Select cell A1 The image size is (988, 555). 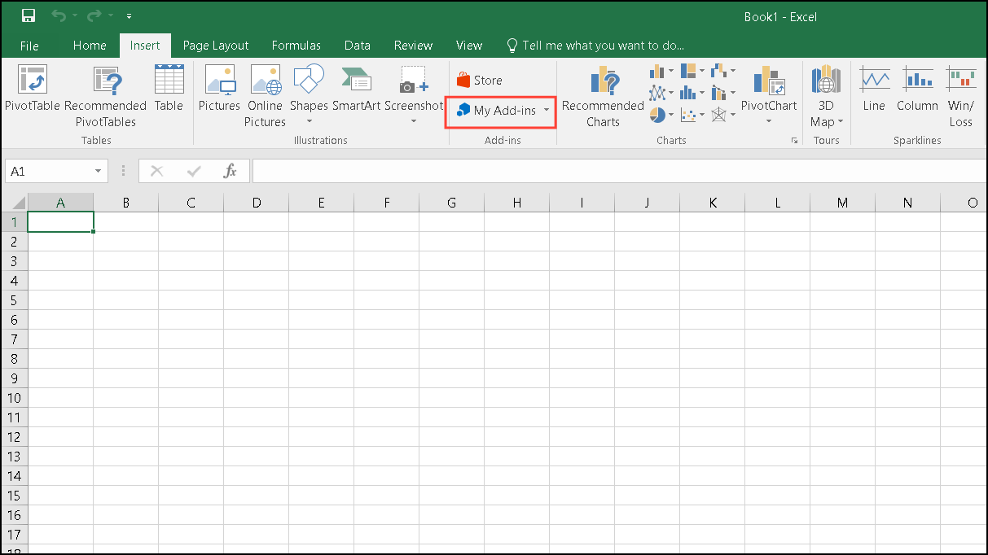pos(60,222)
